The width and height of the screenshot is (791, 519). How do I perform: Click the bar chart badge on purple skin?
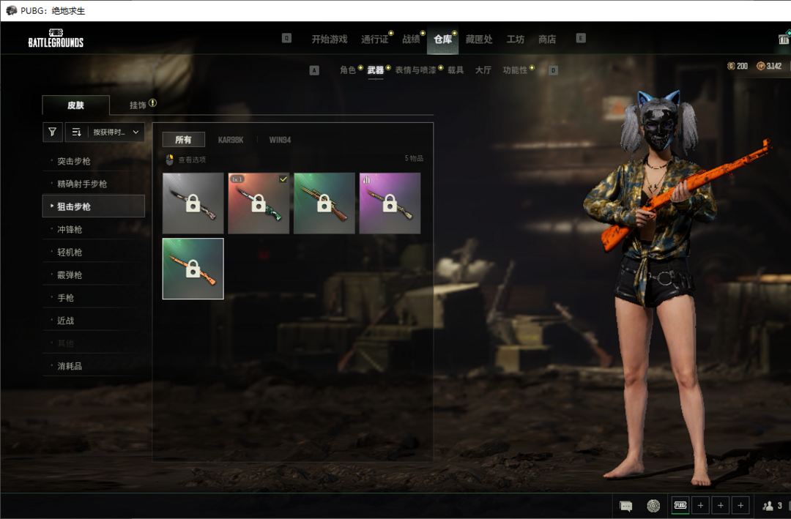[x=367, y=179]
